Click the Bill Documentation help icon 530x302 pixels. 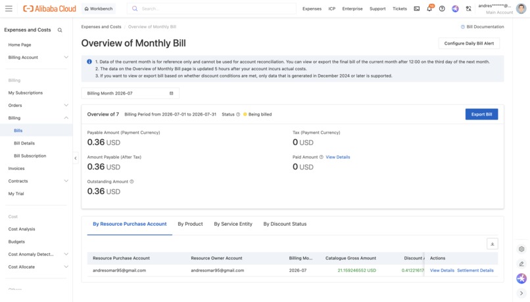463,27
